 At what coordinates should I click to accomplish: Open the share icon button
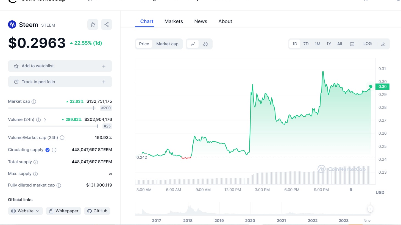pos(107,24)
